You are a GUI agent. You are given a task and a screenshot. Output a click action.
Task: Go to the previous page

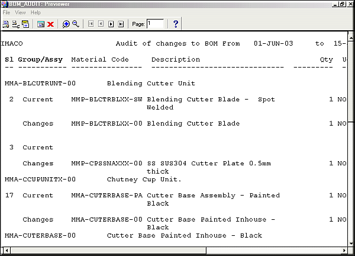pyautogui.click(x=101, y=24)
